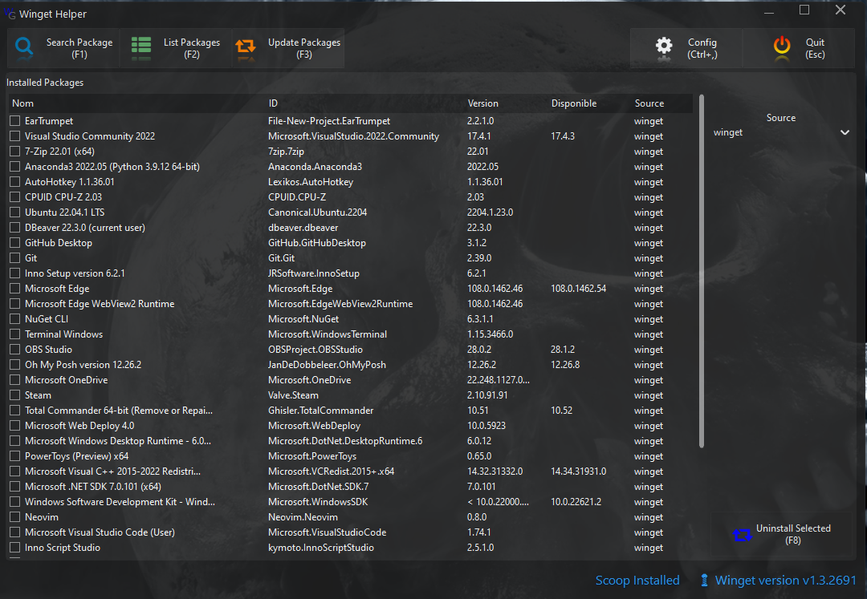Viewport: 867px width, 599px height.
Task: Tick the Git package checkbox
Action: tap(15, 258)
